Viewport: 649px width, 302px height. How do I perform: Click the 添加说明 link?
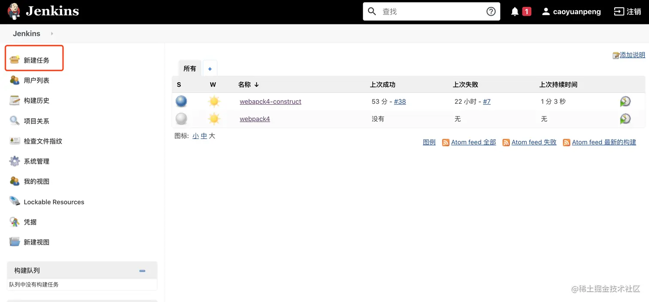(x=632, y=55)
